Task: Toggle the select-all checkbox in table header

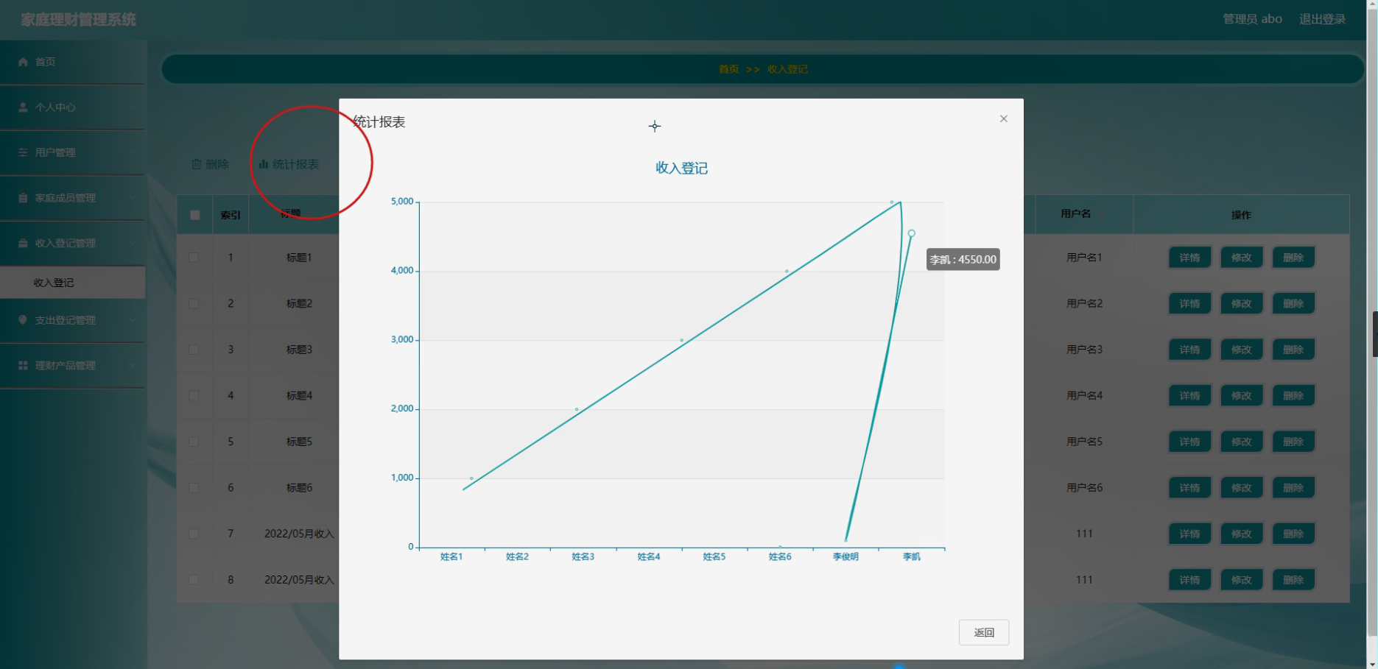Action: pos(194,215)
